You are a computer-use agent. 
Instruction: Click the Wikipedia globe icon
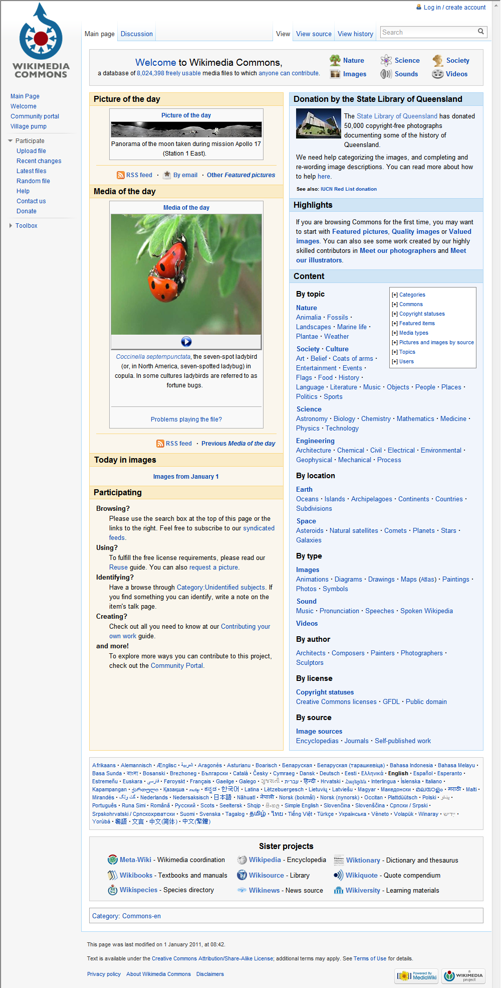(x=242, y=860)
